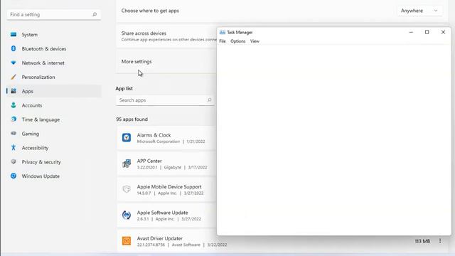Select Apple Software Update entry name
Screen dimensions: 455x256
point(163,213)
